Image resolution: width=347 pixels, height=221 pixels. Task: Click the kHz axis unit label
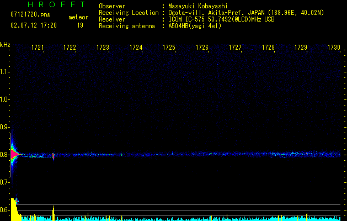[x=5, y=45]
